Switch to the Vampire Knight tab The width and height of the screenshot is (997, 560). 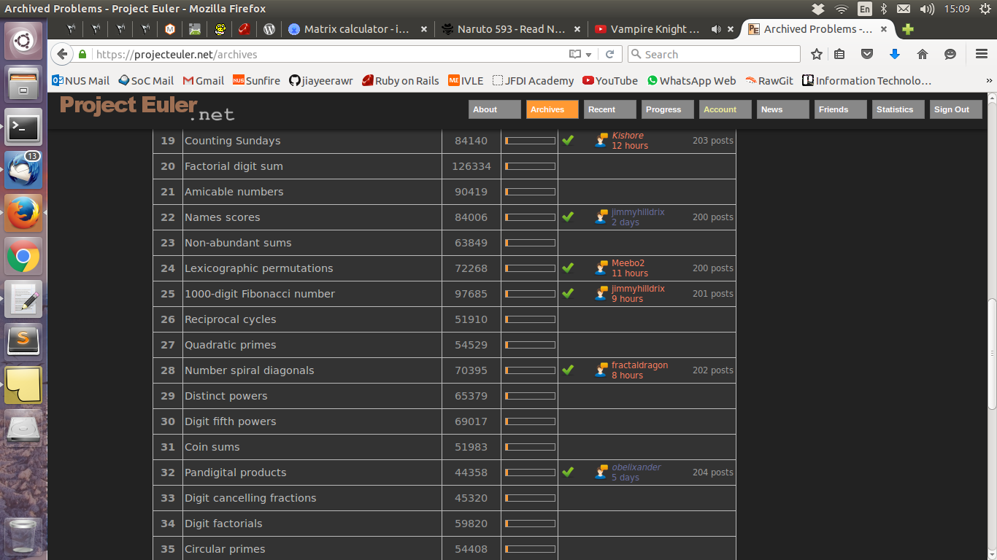coord(664,29)
